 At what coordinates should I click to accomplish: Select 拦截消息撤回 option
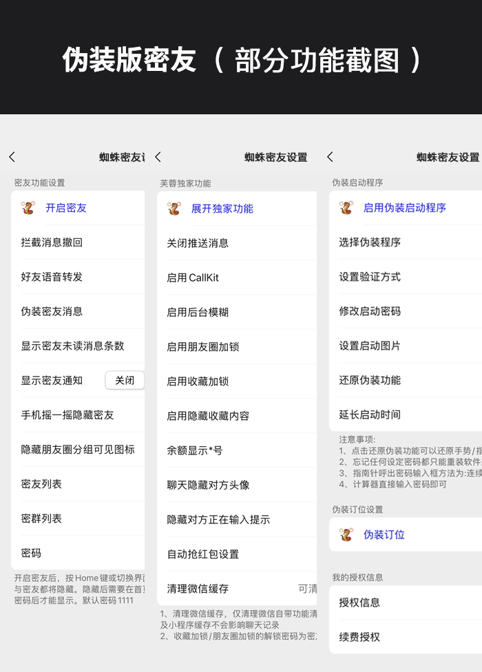[52, 242]
